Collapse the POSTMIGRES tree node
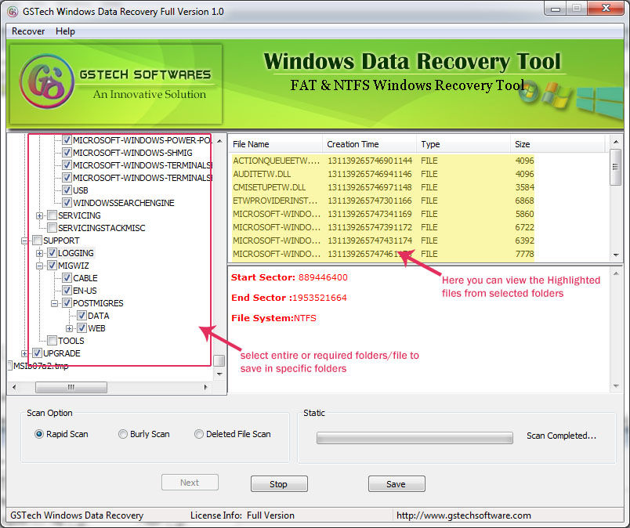This screenshot has height=528, width=630. pyautogui.click(x=54, y=303)
